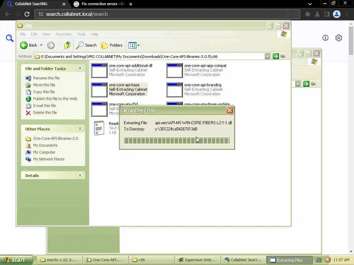Expand the address bar dropdown
This screenshot has width=354, height=265.
click(267, 56)
